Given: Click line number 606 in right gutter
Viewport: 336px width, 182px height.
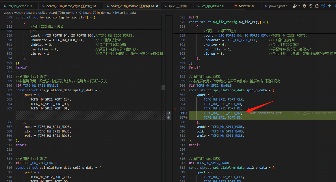Looking at the screenshot, I should click(183, 113).
